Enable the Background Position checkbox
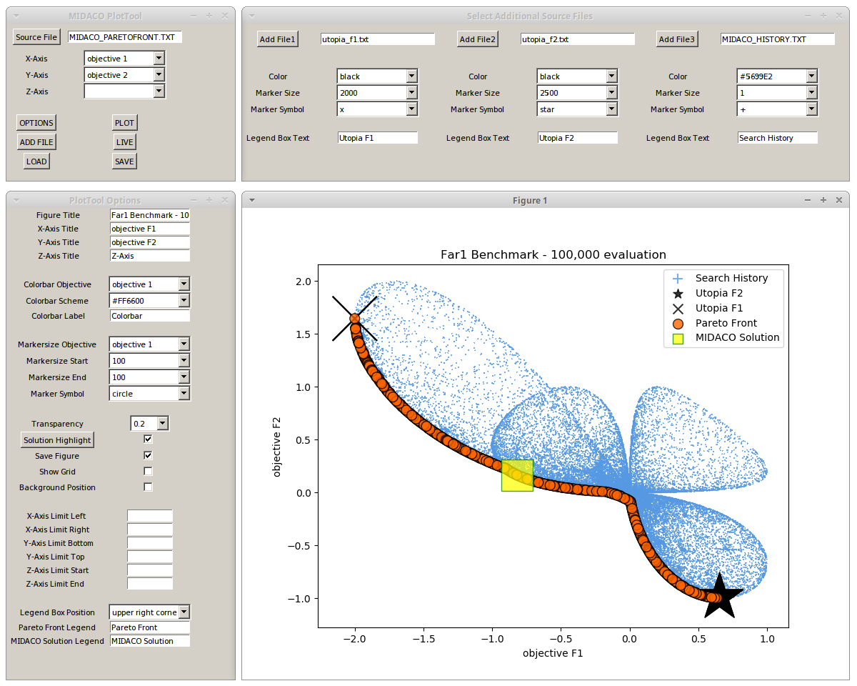The image size is (857, 686). 148,487
